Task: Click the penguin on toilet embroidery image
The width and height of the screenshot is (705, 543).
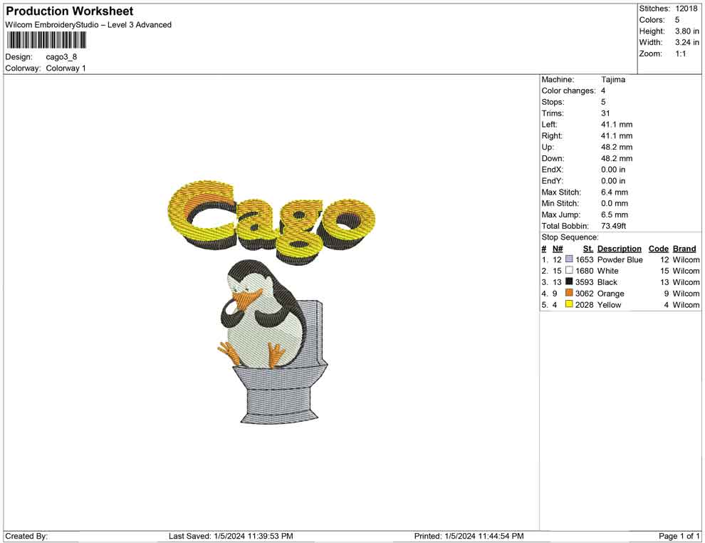Action: pos(273,342)
